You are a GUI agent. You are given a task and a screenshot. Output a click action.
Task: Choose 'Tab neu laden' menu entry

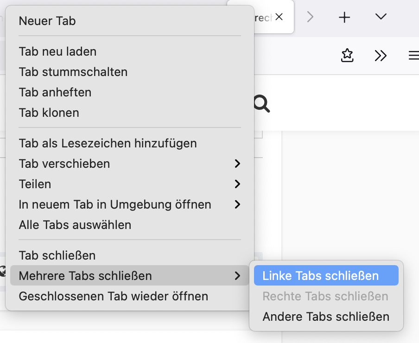point(57,51)
